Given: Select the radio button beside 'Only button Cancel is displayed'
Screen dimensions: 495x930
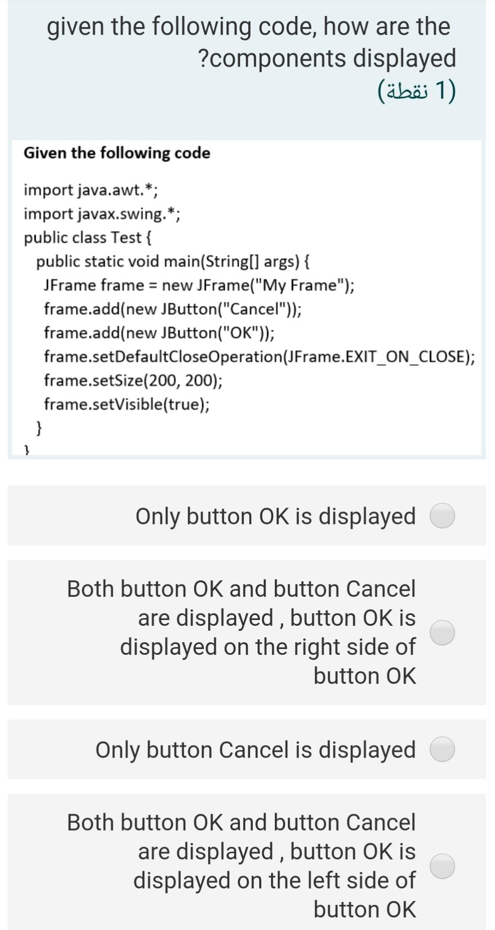Looking at the screenshot, I should [442, 750].
